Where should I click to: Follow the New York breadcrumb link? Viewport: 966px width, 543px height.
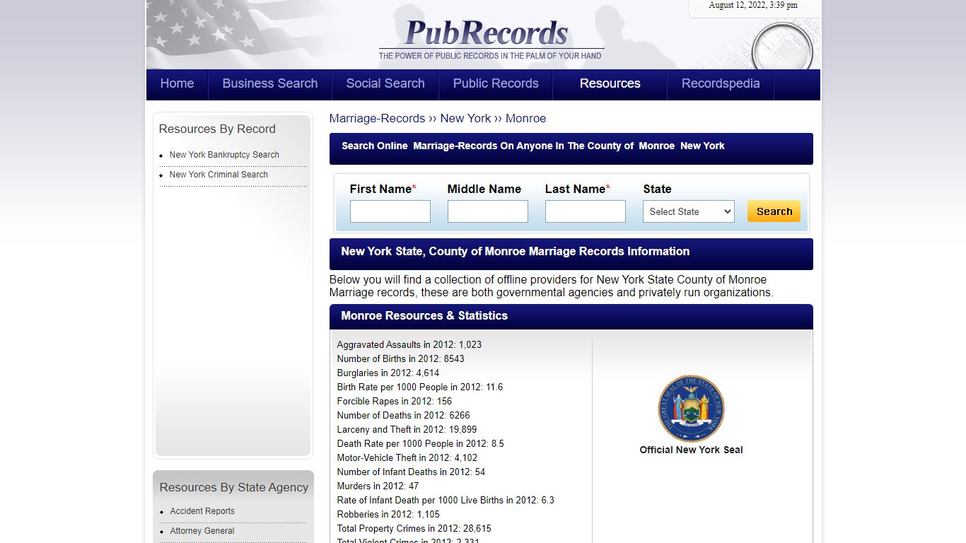[x=465, y=118]
